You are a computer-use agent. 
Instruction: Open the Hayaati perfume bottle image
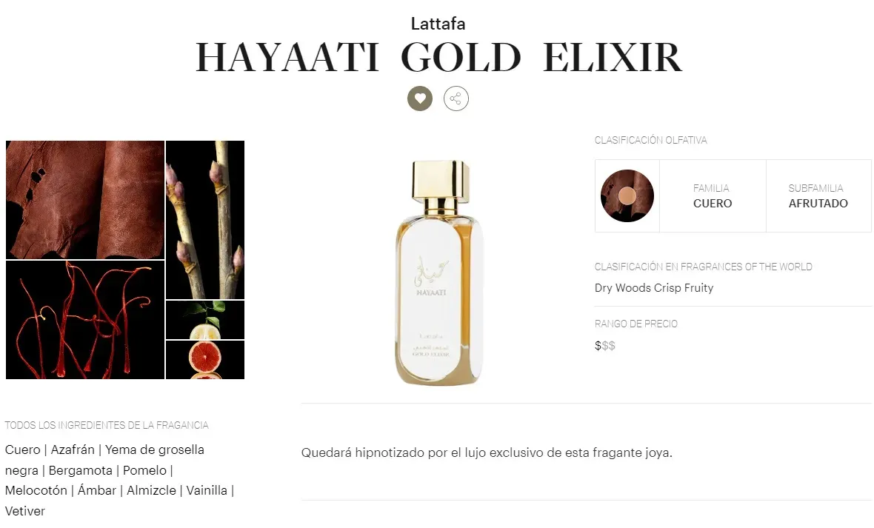click(x=439, y=273)
